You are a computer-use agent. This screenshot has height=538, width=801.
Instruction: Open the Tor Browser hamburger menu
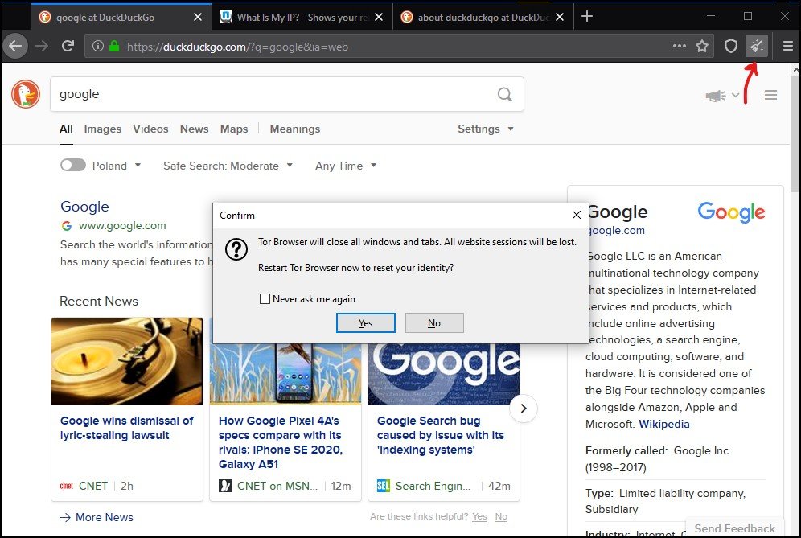pos(787,47)
